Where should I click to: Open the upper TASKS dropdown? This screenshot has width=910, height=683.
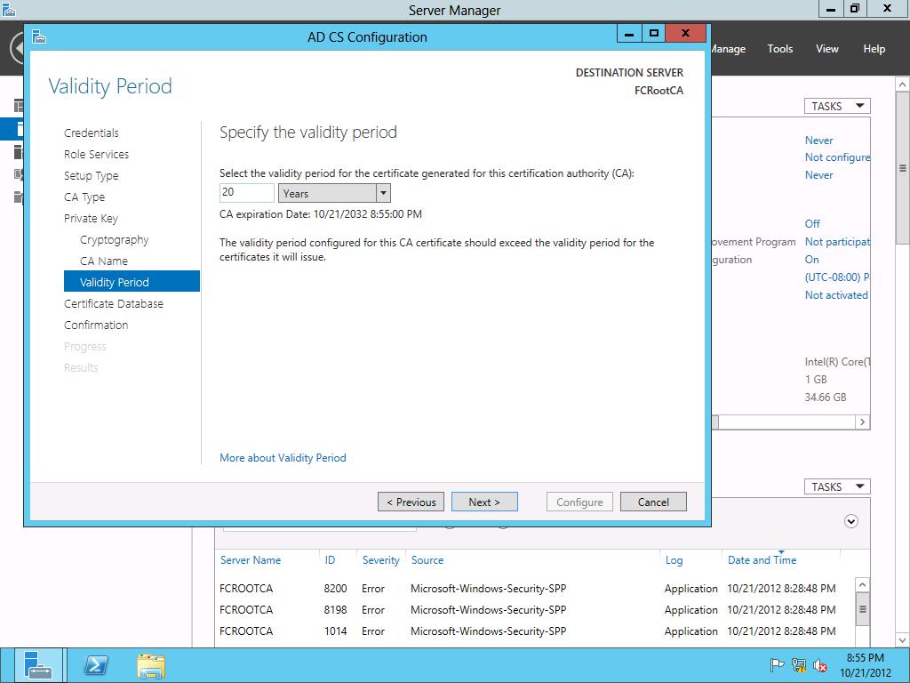pyautogui.click(x=837, y=106)
